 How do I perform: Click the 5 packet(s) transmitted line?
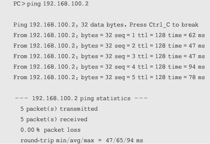click(59, 109)
